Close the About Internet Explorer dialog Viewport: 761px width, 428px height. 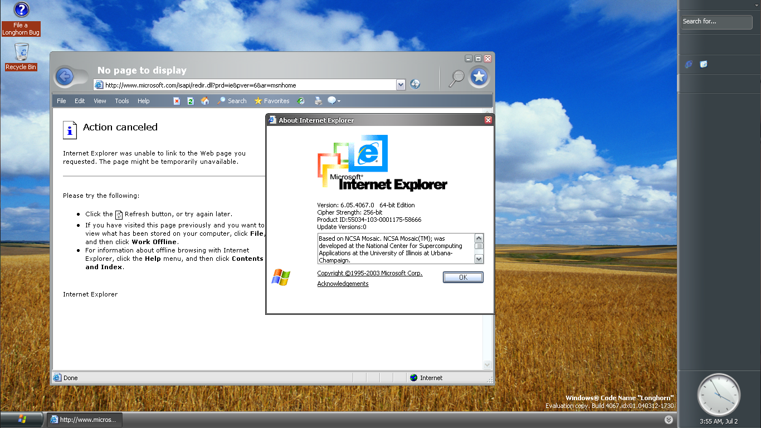488,120
